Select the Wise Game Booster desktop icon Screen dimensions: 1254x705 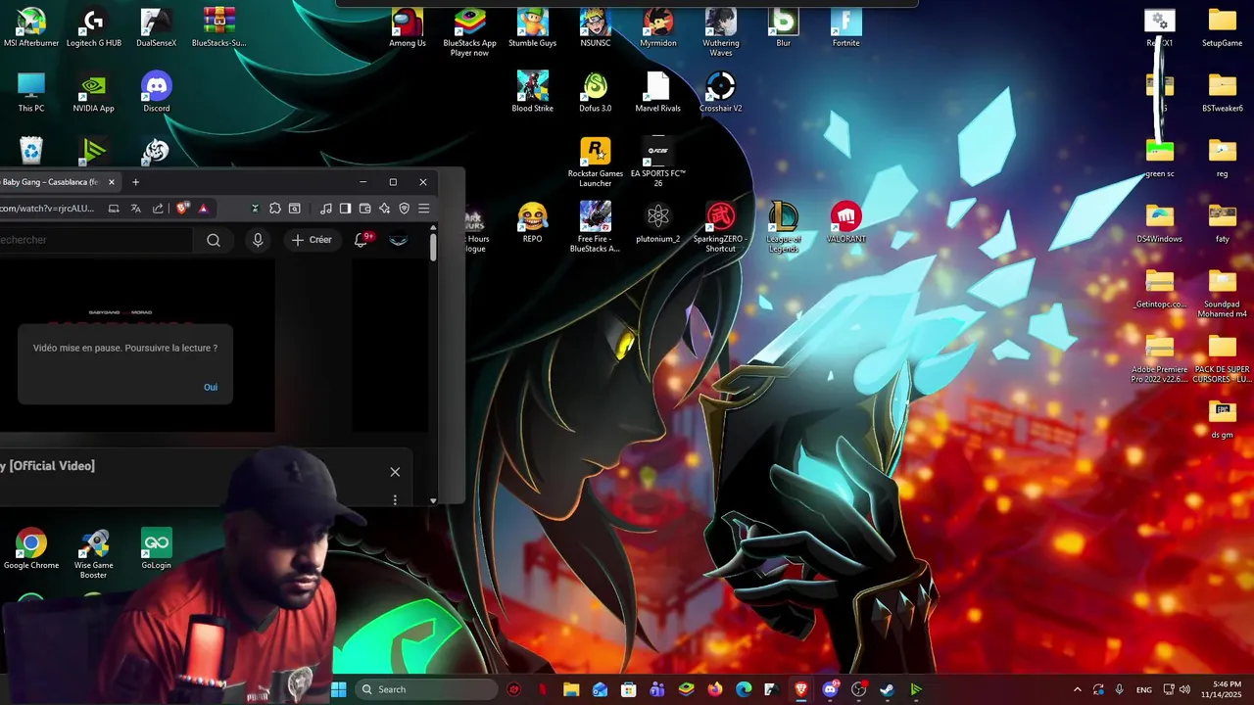coord(94,553)
